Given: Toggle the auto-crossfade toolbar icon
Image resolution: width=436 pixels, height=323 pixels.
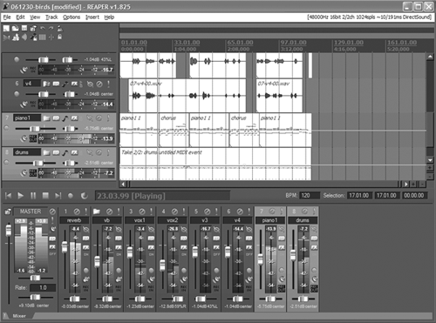Looking at the screenshot, I should pyautogui.click(x=6, y=37).
